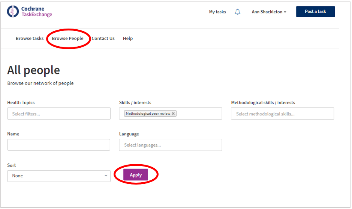
Task: Open the Help menu item
Action: [x=128, y=38]
